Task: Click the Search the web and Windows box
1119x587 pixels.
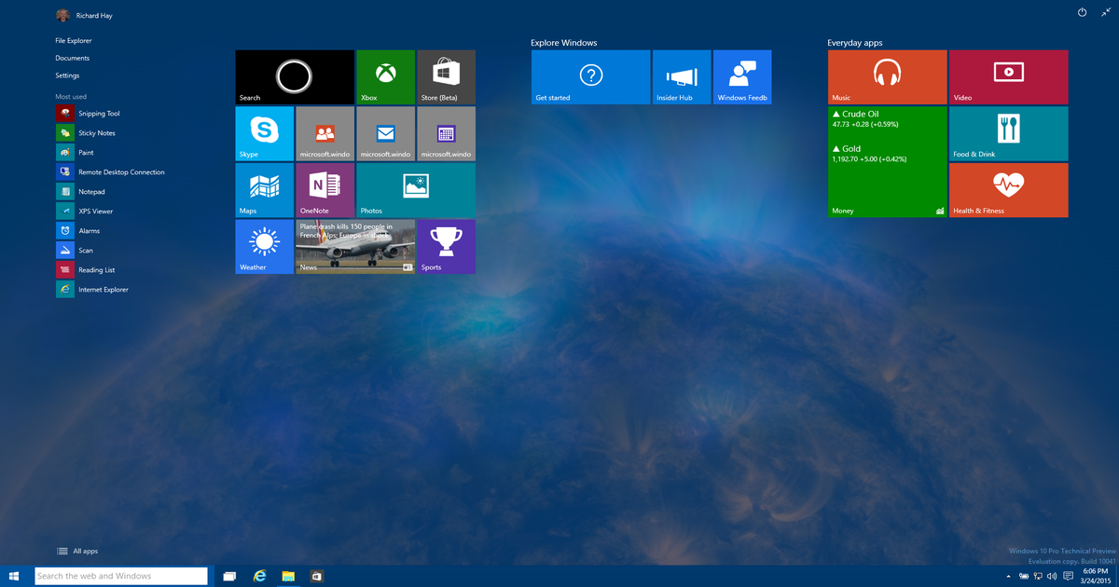Action: pos(121,576)
